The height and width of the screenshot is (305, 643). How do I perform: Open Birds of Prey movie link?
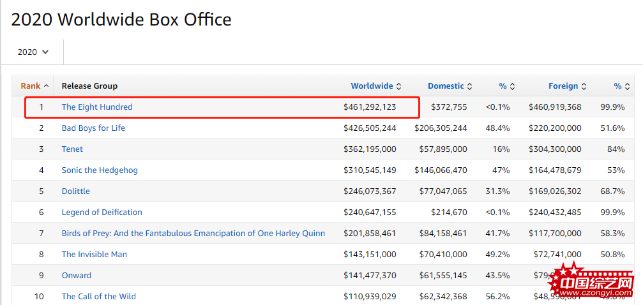[193, 234]
